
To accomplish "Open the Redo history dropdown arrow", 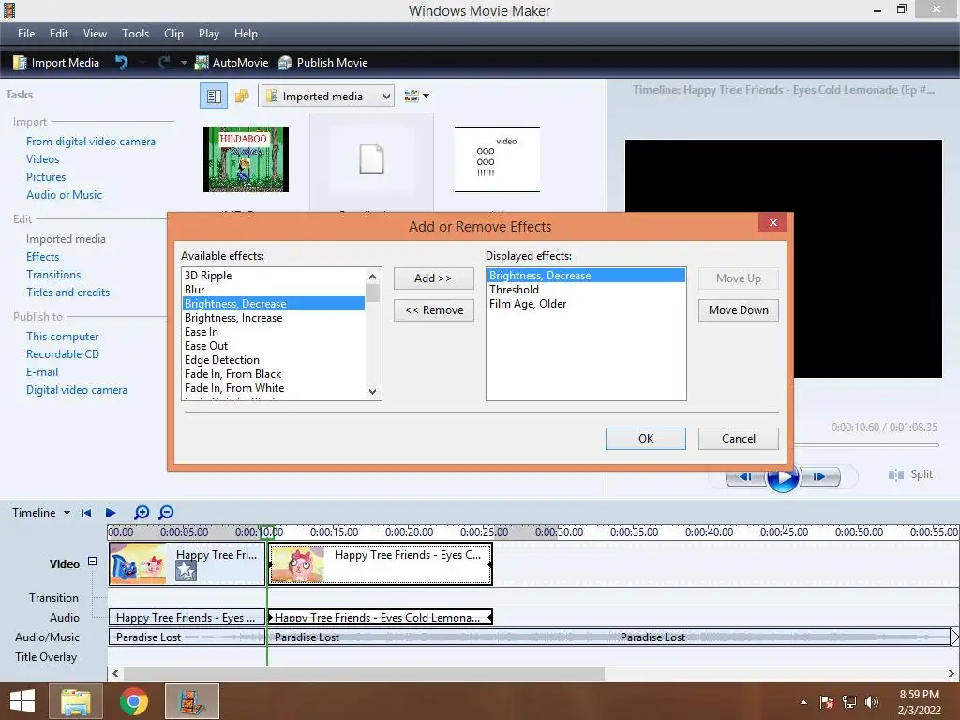I will pos(184,63).
